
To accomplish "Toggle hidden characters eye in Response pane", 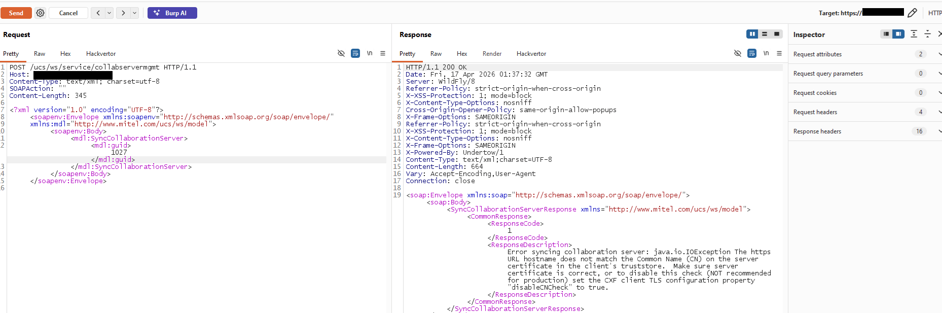I will point(738,53).
